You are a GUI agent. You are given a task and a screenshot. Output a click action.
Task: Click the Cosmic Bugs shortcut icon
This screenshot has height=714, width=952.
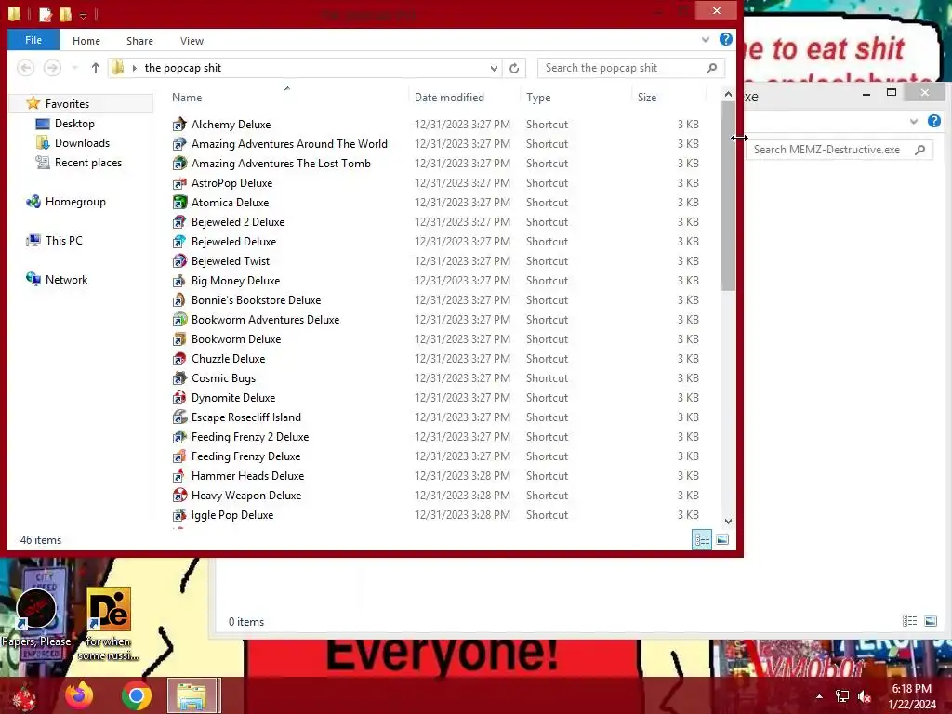click(x=179, y=378)
